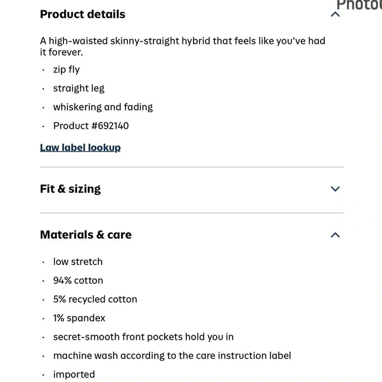Click the Materials & care heading
Image resolution: width=382 pixels, height=382 pixels.
coord(86,235)
